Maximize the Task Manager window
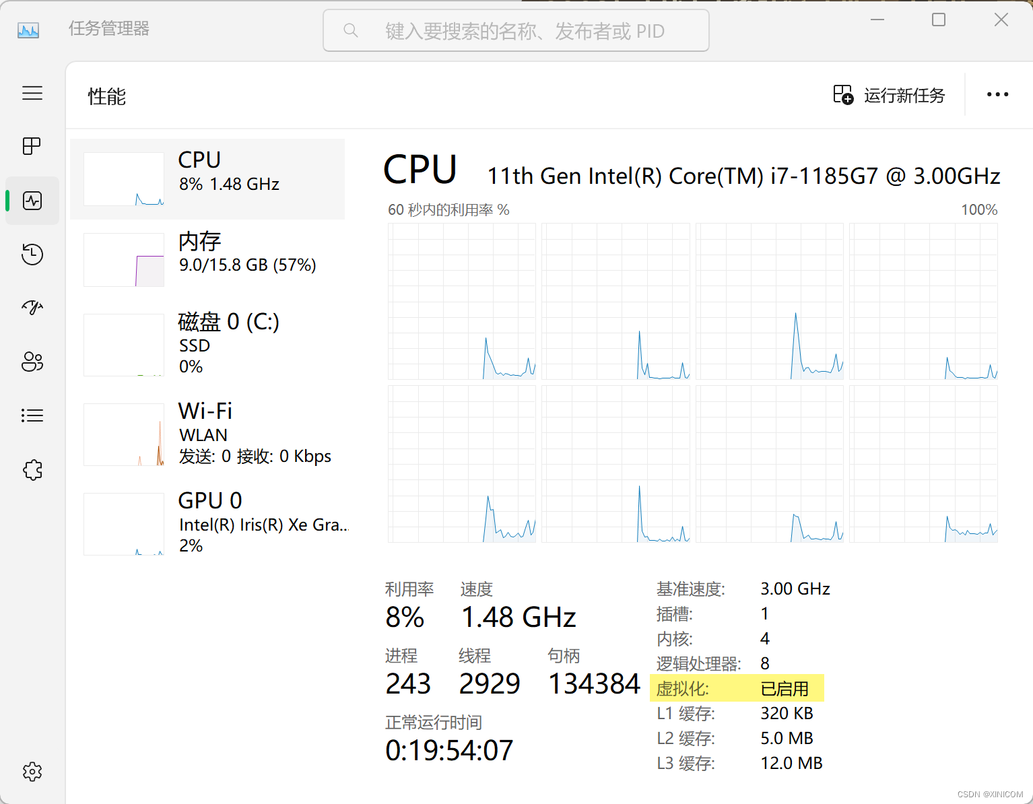1033x804 pixels. coord(939,20)
